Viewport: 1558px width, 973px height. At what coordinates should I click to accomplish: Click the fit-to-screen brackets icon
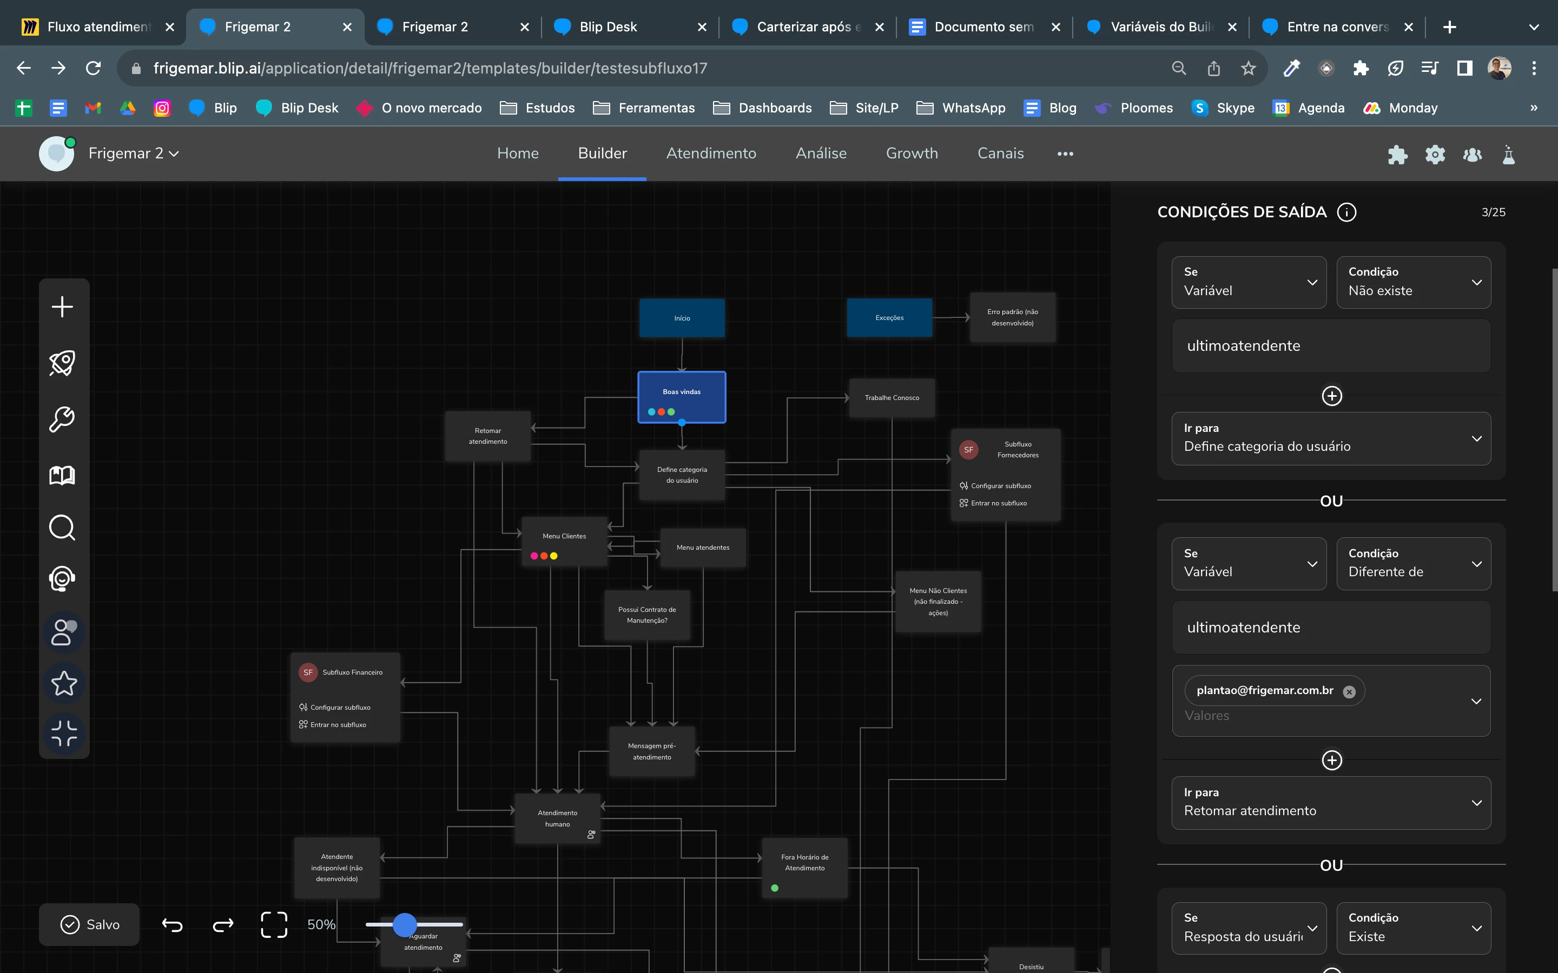tap(274, 925)
